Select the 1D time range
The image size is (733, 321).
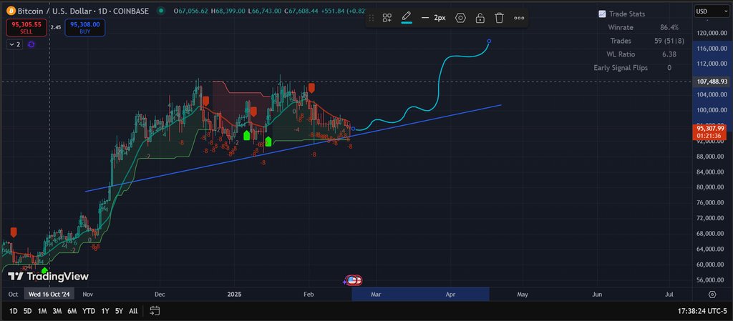14,311
